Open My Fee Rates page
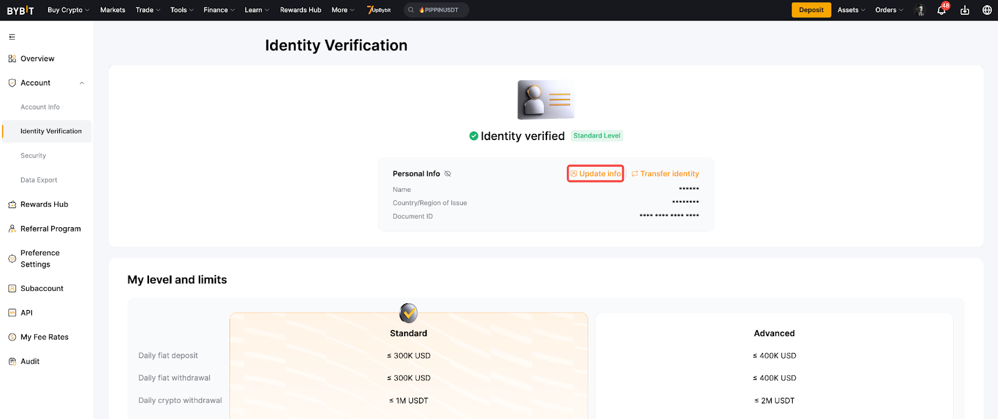This screenshot has height=419, width=998. tap(44, 337)
